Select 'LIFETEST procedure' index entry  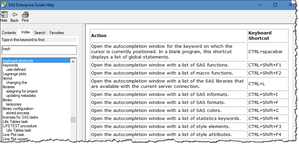click(19, 126)
